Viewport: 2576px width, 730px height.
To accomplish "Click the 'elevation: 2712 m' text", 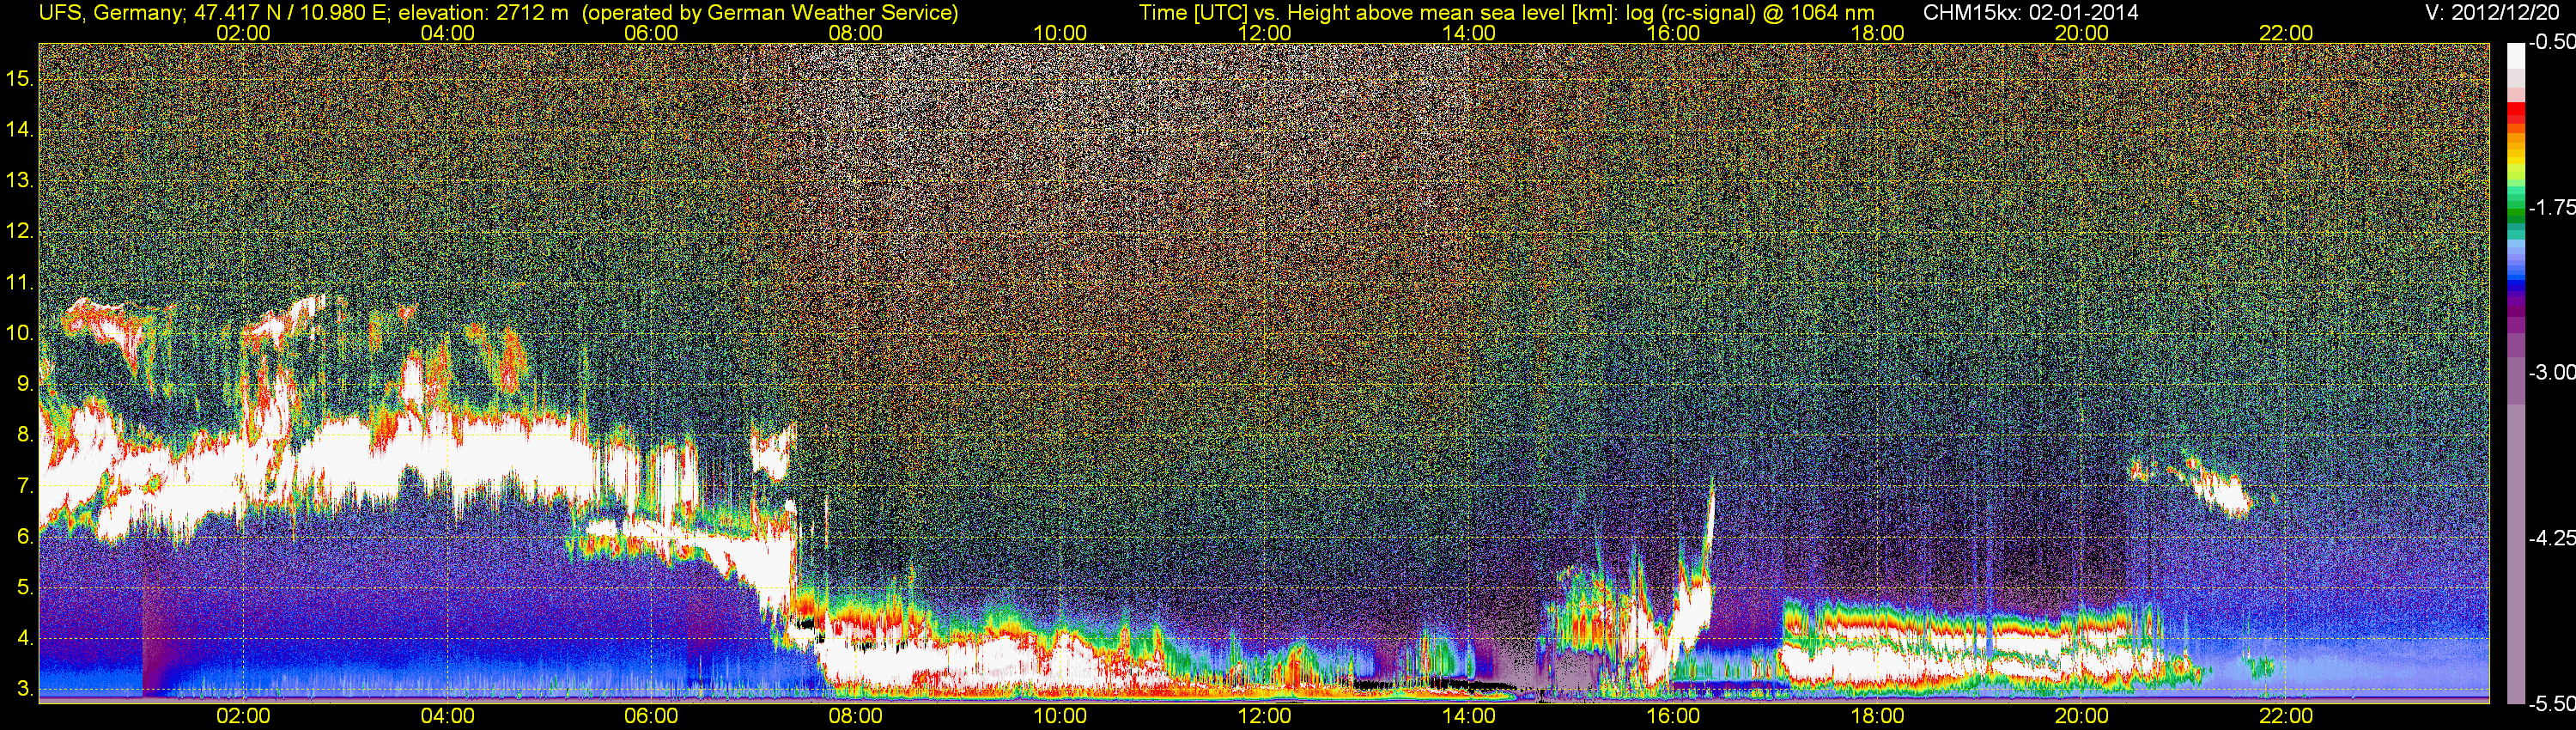I will point(484,12).
